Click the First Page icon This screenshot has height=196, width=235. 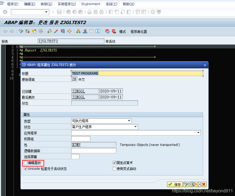pyautogui.click(x=111, y=12)
